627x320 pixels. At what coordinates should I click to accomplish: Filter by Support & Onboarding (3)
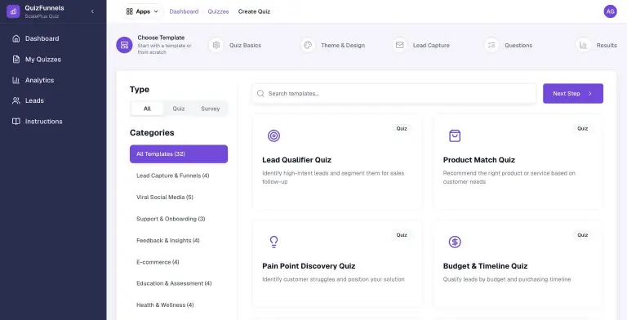[x=179, y=219]
